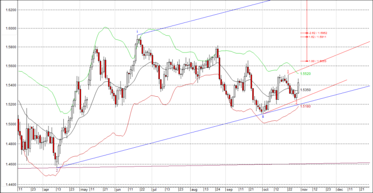
Task: Click the red wave '1' label near 1.5520
Action: point(288,71)
